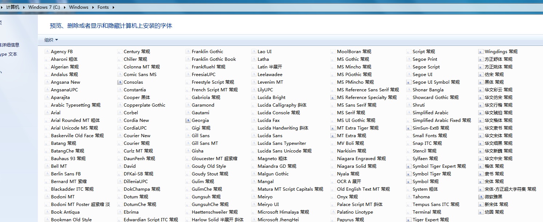543x222 pixels.
Task: Expand the arrow after Fonts breadcrumb
Action: (x=113, y=7)
